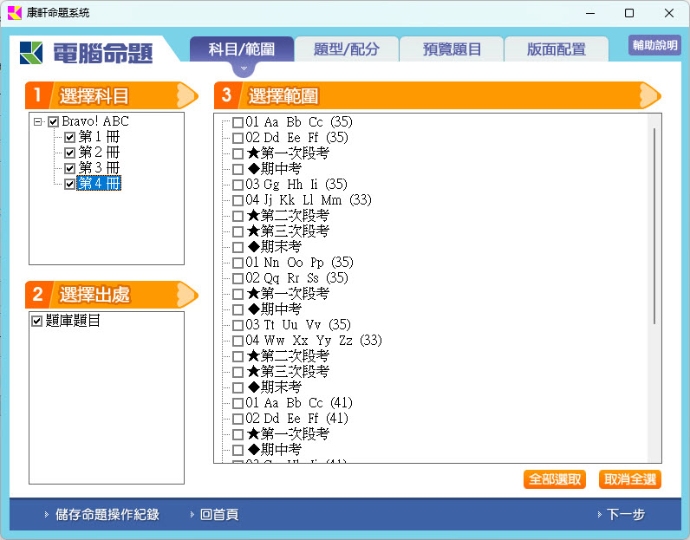Uncheck the 第 3 冊 checkbox

click(x=69, y=168)
